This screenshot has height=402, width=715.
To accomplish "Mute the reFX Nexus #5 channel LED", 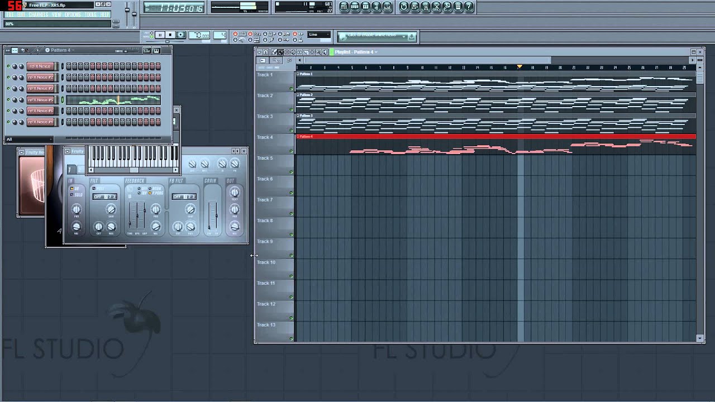I will (x=8, y=100).
